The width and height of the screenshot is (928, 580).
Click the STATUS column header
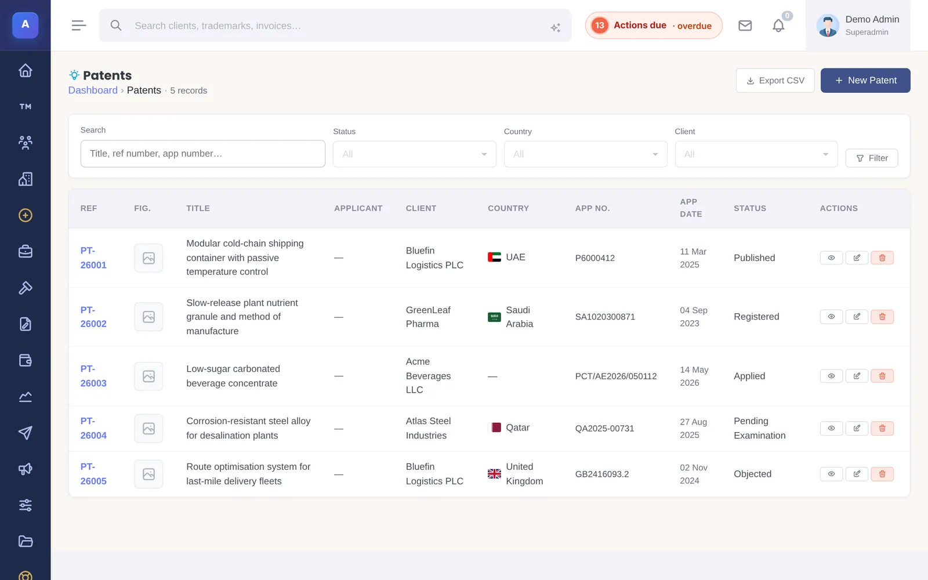tap(749, 208)
